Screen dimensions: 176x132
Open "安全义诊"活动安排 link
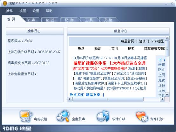130,73
